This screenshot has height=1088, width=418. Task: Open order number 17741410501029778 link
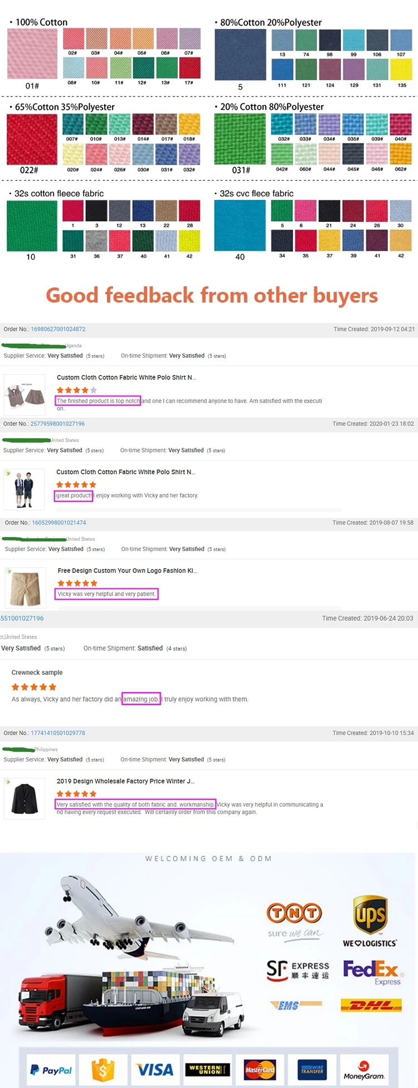point(58,733)
